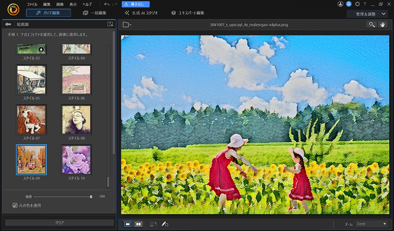Expand the folder icon's dropdown arrow
394x231 pixels.
coord(130,24)
